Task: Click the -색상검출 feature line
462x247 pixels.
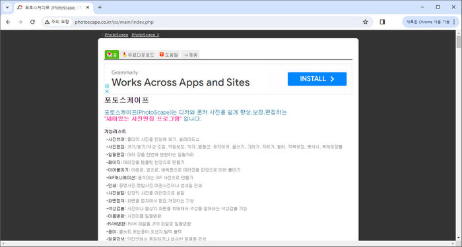Action: (176, 209)
